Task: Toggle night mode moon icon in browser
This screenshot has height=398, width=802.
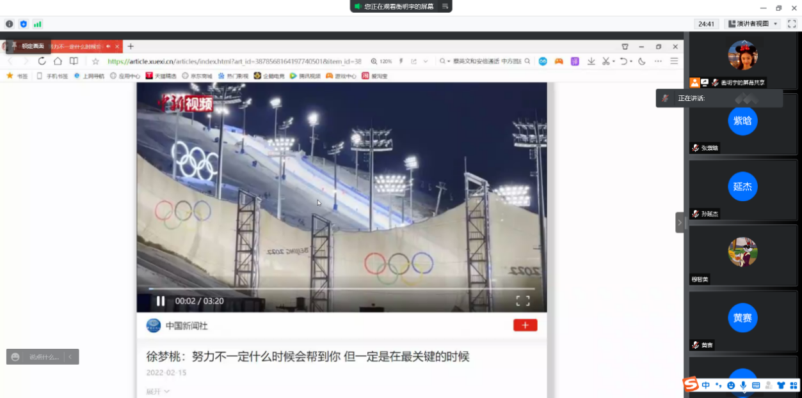Action: click(642, 61)
